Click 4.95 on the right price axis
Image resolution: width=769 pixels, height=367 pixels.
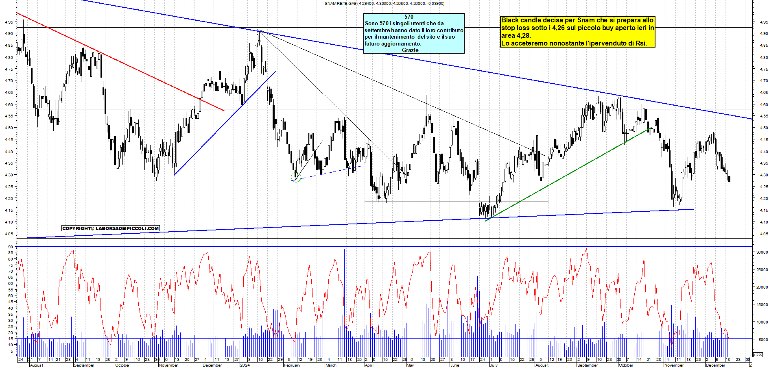(x=763, y=22)
